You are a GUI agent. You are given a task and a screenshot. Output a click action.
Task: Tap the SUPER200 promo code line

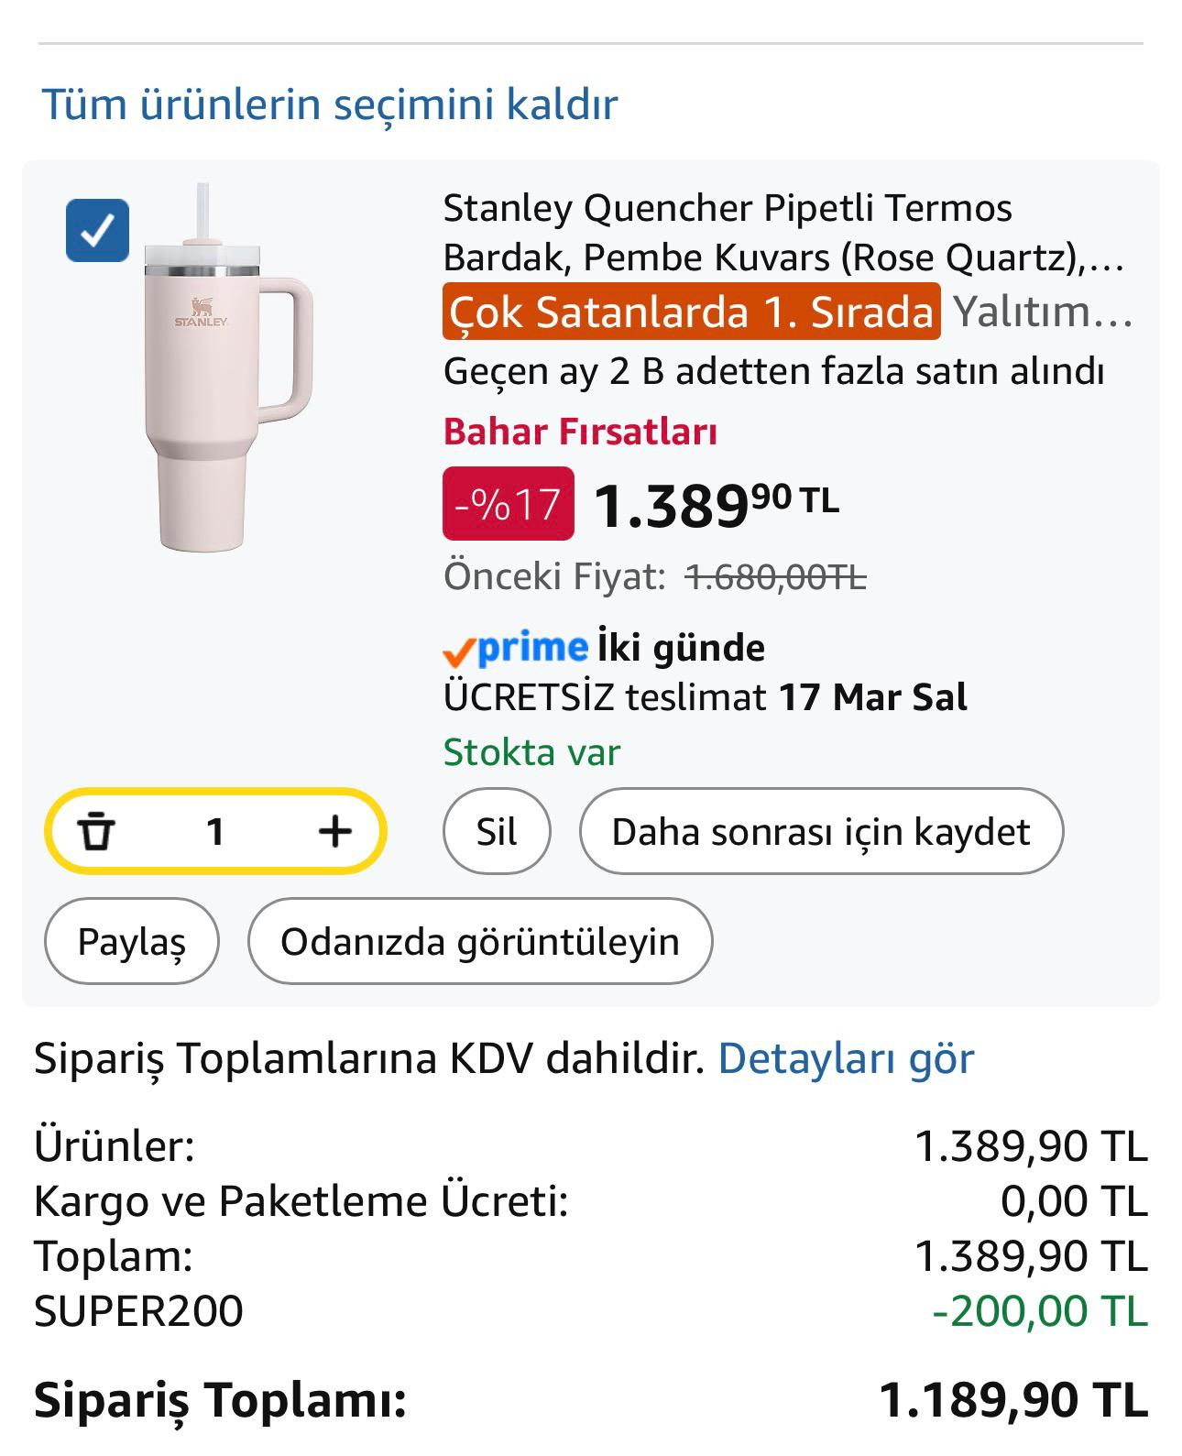139,1311
